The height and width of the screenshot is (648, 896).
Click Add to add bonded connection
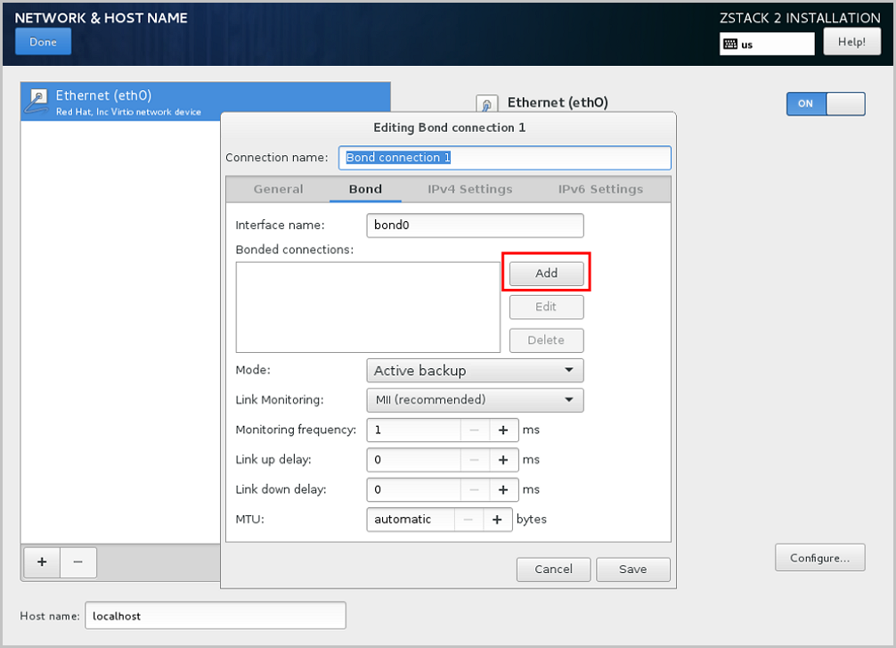pyautogui.click(x=546, y=274)
